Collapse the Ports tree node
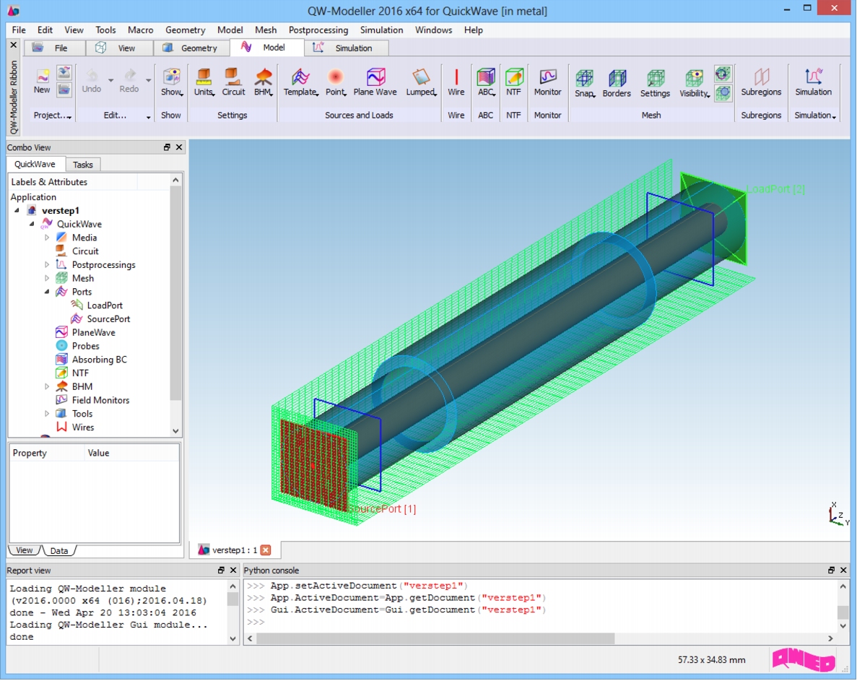Screen dimensions: 857x681 pos(47,292)
